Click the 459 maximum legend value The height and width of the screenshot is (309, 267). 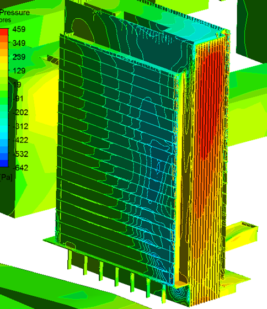pyautogui.click(x=19, y=29)
